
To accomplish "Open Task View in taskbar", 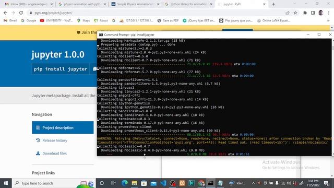I will (x=113, y=183).
